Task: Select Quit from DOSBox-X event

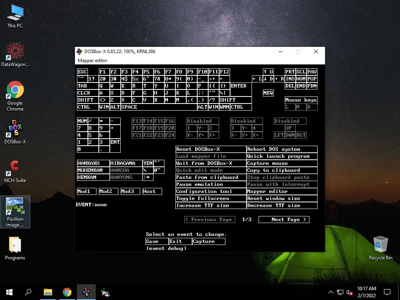Action: click(x=211, y=163)
